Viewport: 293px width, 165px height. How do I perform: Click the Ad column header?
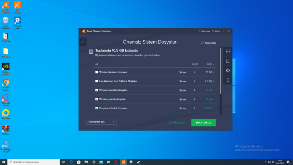click(x=96, y=64)
